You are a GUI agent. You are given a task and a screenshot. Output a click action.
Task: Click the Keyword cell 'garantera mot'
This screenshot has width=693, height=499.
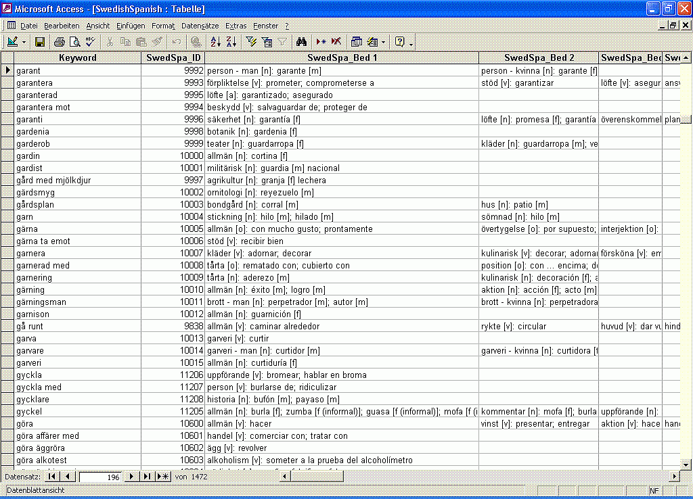pyautogui.click(x=78, y=107)
